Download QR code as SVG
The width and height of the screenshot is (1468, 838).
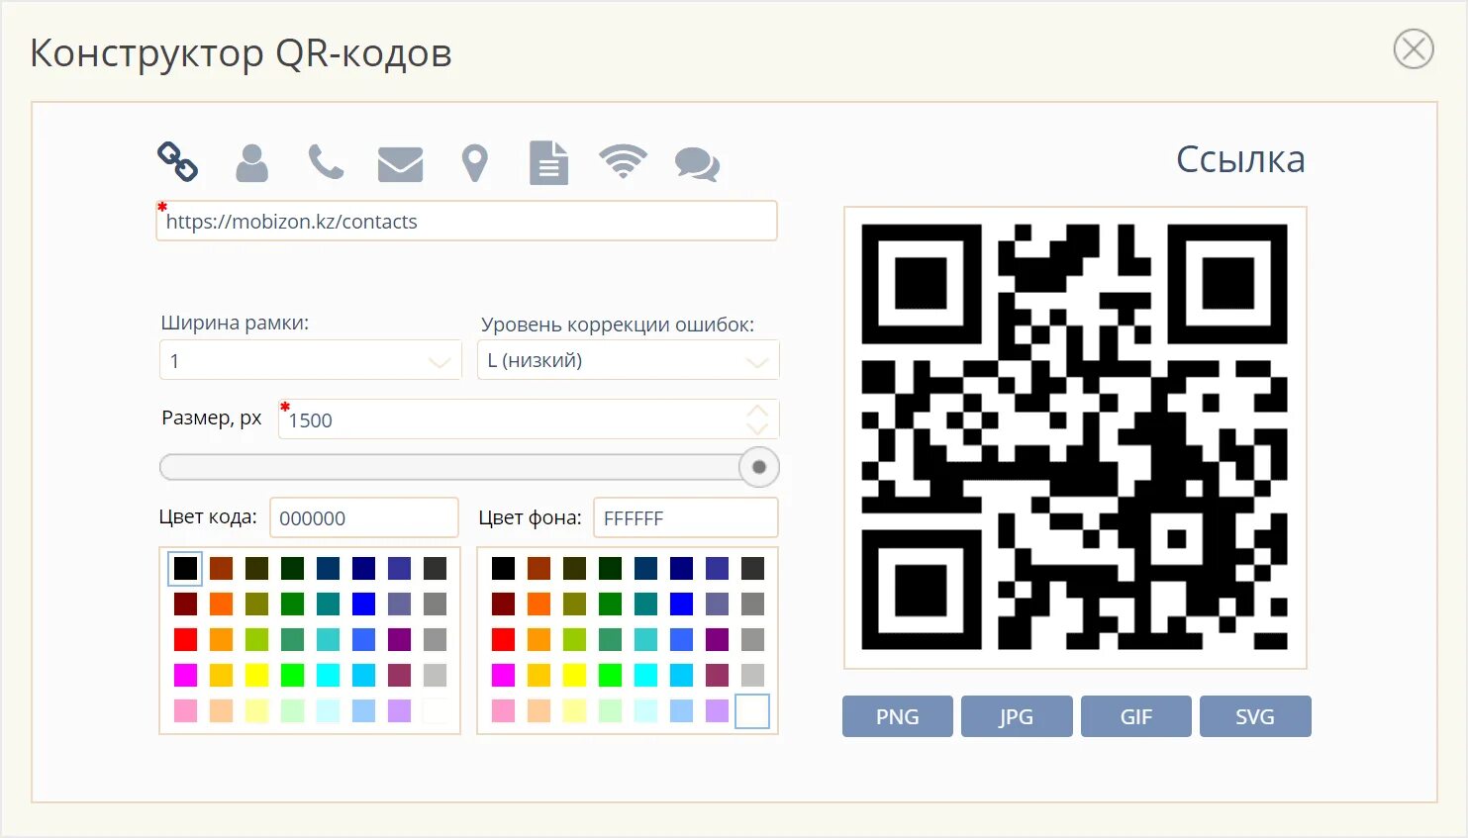click(x=1255, y=716)
